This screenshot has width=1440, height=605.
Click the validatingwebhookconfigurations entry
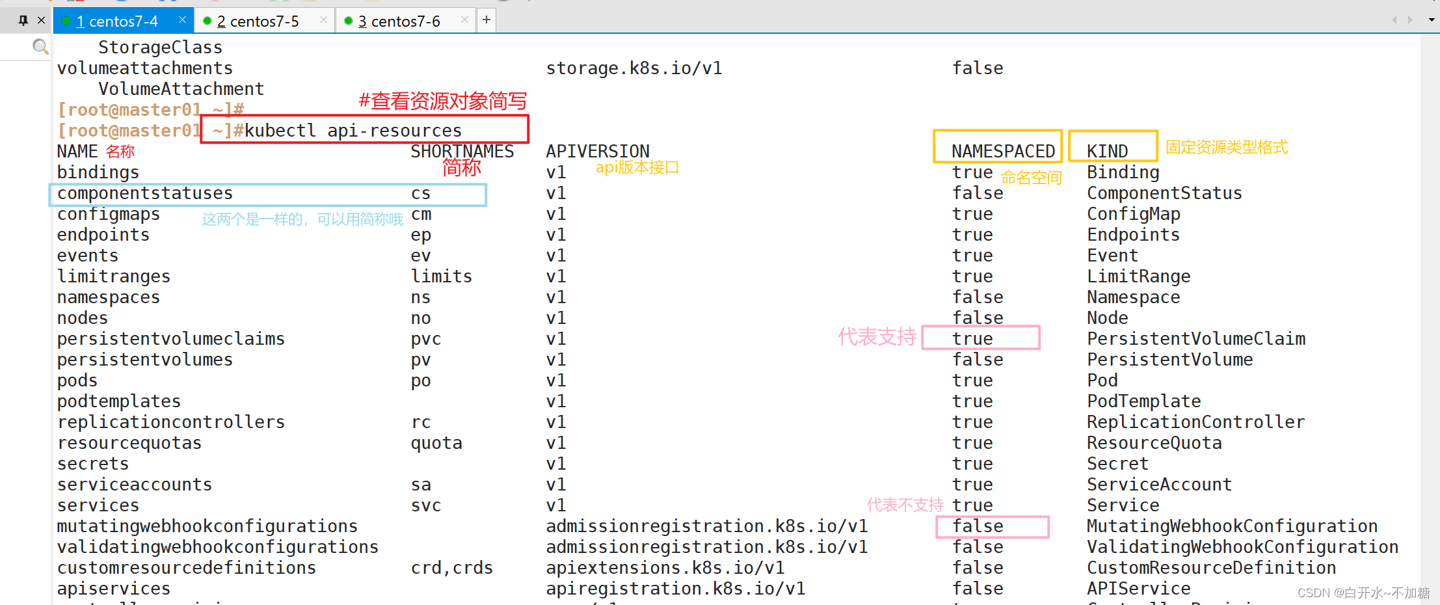pyautogui.click(x=218, y=547)
